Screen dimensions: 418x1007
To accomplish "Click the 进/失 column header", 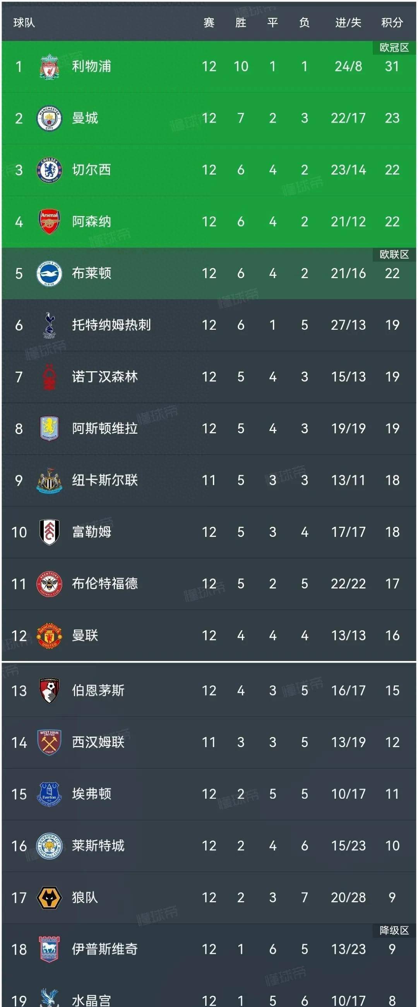I will pos(348,22).
